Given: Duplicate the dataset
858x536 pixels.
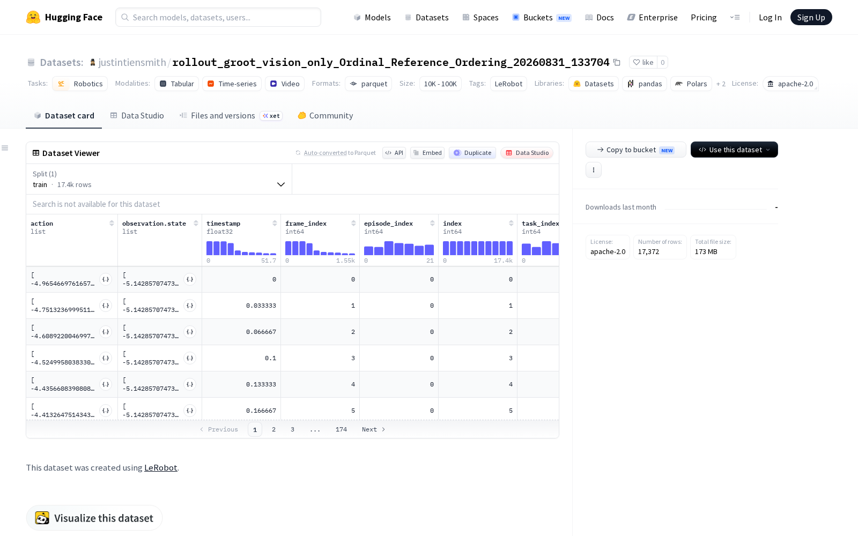Looking at the screenshot, I should 472,153.
